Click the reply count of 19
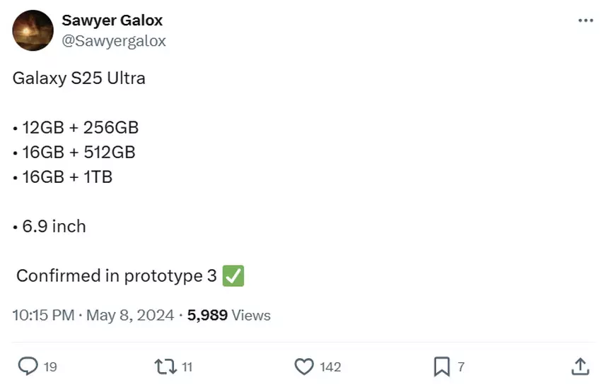This screenshot has height=387, width=601. click(50, 367)
